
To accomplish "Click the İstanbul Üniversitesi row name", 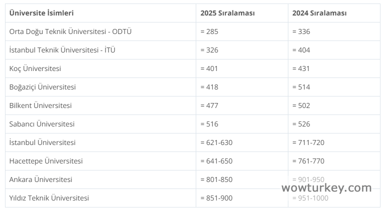I will pos(43,142).
